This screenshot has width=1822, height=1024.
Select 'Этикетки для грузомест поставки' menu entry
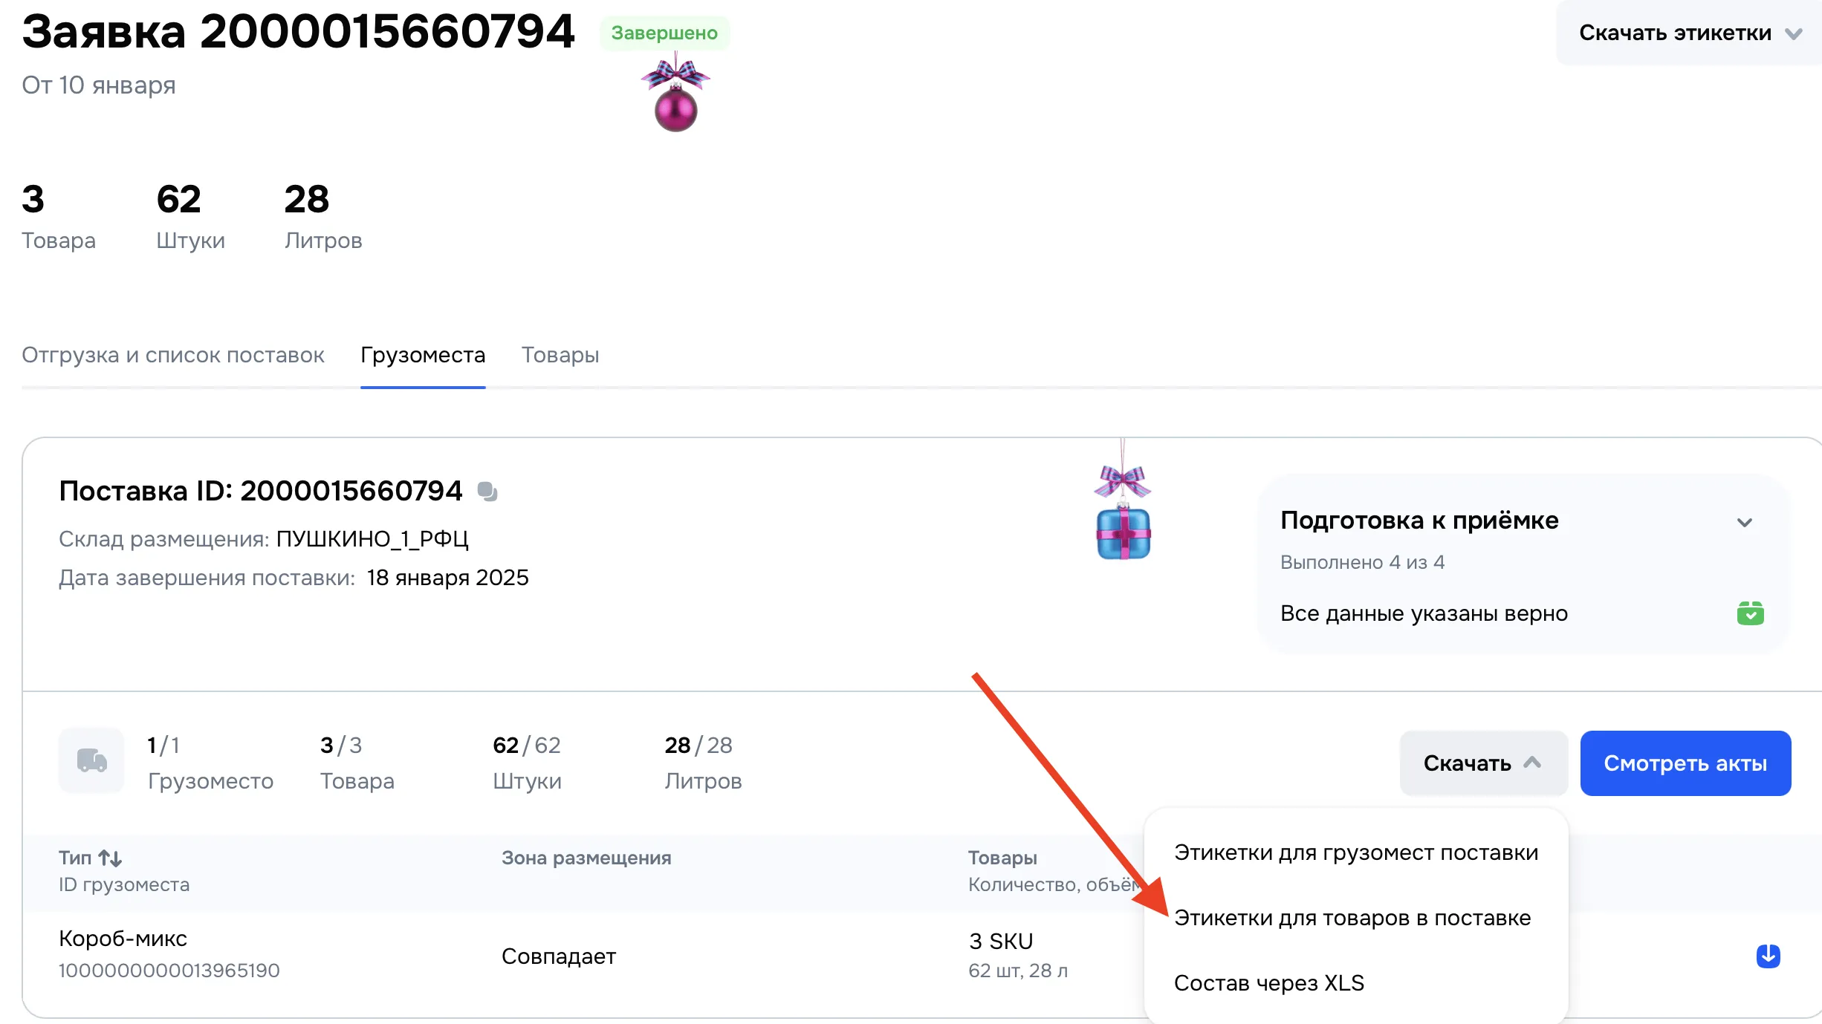pos(1356,852)
